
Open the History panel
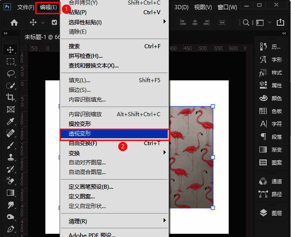pyautogui.click(x=270, y=47)
